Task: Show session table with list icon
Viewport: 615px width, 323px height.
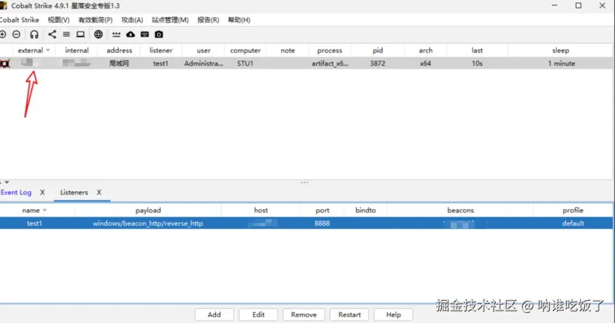Action: pyautogui.click(x=66, y=34)
